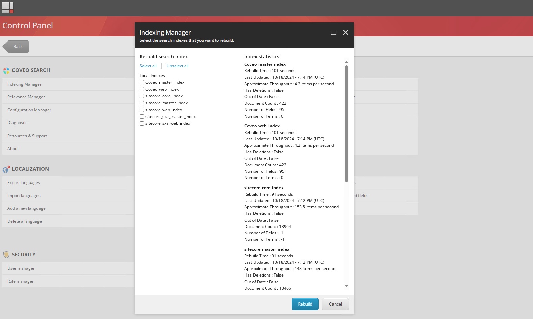533x319 pixels.
Task: Click Approximate Throughput : 153.5 items per second
Action: click(291, 207)
